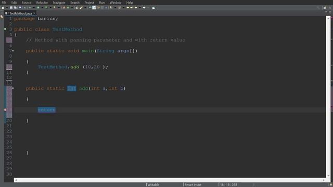Open the Search dropdown arrow
Image resolution: width=333 pixels, height=187 pixels.
pyautogui.click(x=85, y=8)
